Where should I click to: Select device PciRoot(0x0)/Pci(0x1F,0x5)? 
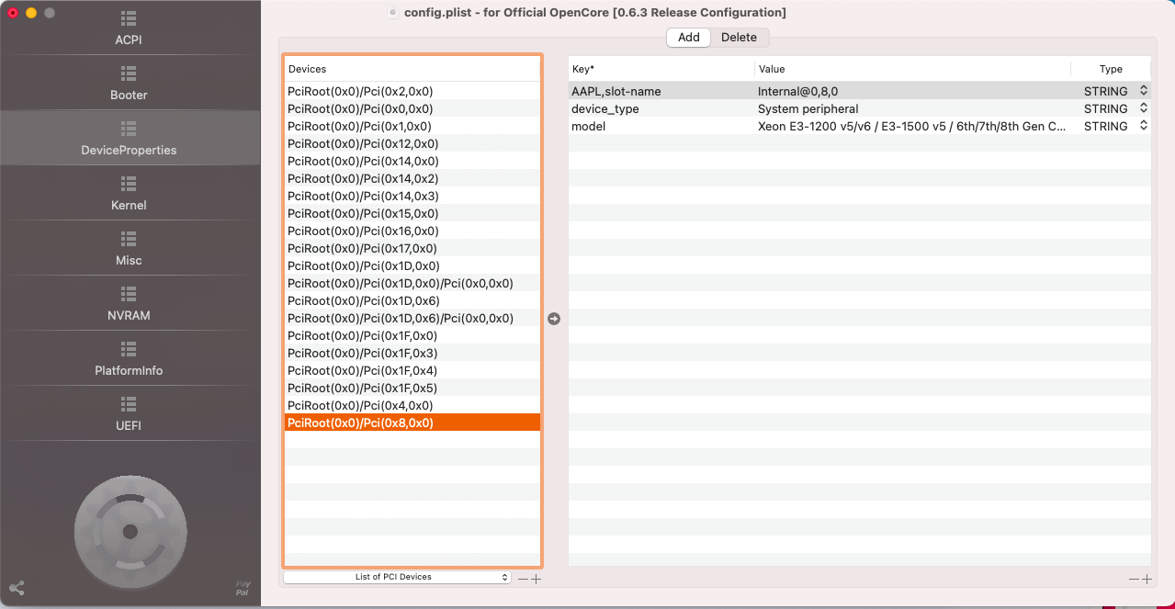coord(412,388)
